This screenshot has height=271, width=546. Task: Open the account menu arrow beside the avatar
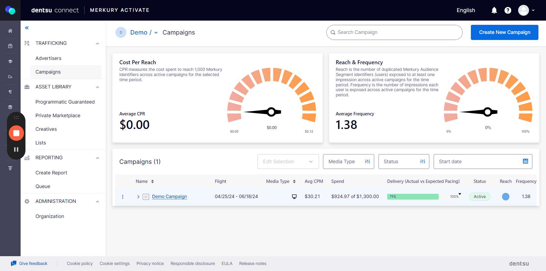pos(533,10)
